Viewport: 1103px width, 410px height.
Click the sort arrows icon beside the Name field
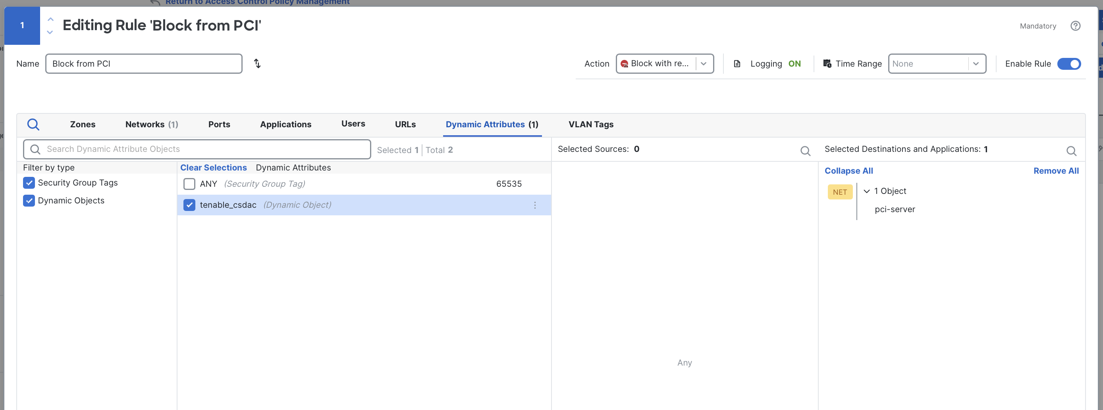(x=257, y=63)
